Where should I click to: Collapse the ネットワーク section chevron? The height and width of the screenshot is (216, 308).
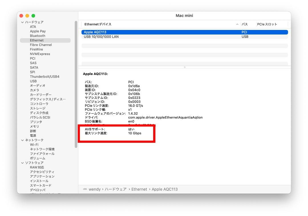tap(22, 140)
